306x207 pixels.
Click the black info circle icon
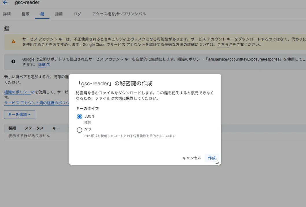pyautogui.click(x=13, y=62)
